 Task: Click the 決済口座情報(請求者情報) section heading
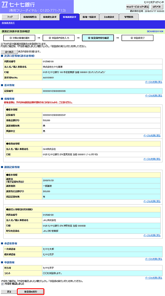tap(20, 56)
